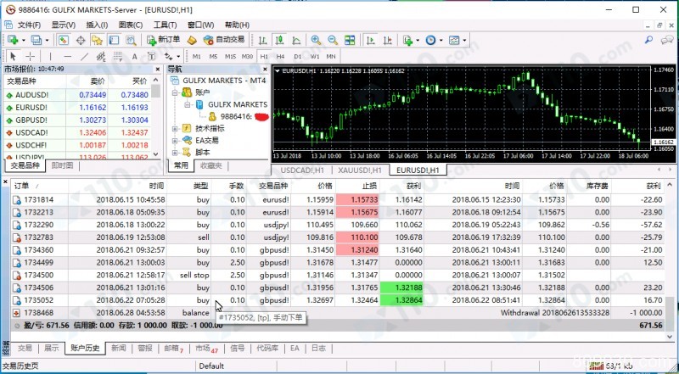Image resolution: width=679 pixels, height=374 pixels.
Task: Switch to the 收藏夹 navigator tab
Action: [210, 165]
